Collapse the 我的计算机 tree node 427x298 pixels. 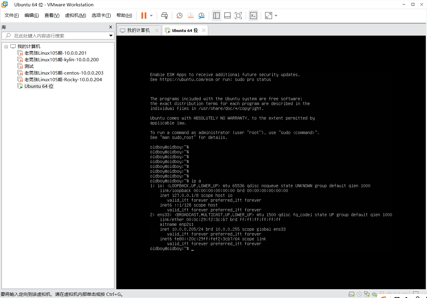click(6, 46)
